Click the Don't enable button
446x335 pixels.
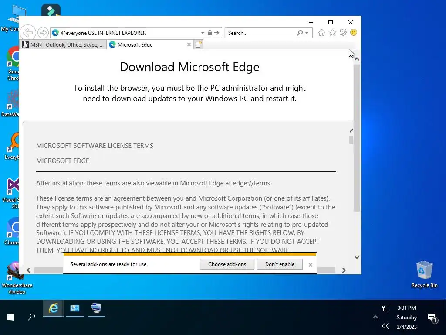[x=280, y=264]
